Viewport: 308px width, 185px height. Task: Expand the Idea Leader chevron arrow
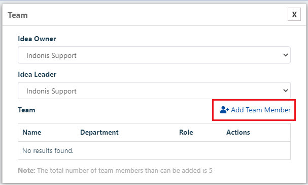tap(286, 90)
